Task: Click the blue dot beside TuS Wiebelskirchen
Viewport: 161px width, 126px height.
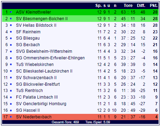Action: pos(11,65)
